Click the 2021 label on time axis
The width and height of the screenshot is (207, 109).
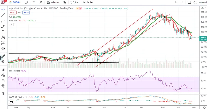(x=126, y=107)
